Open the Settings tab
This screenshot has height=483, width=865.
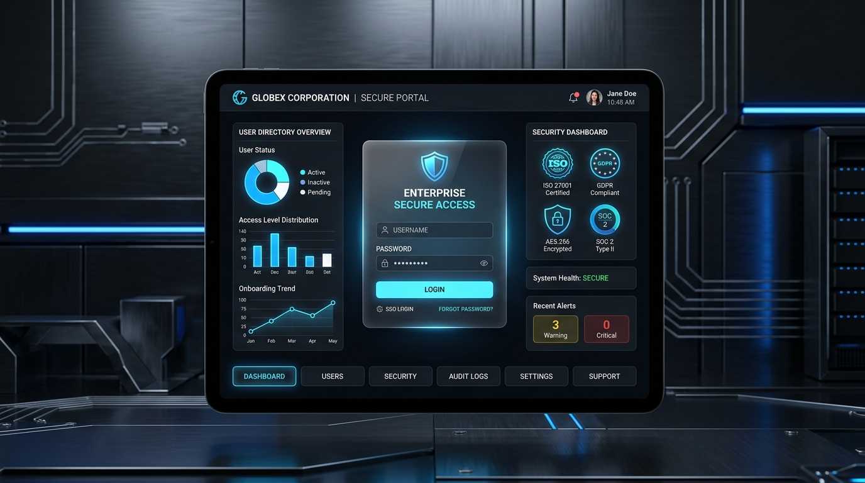tap(536, 376)
